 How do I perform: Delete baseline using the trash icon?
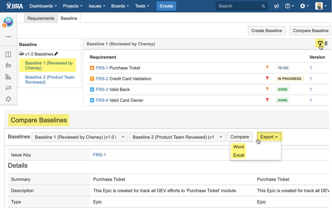click(326, 44)
